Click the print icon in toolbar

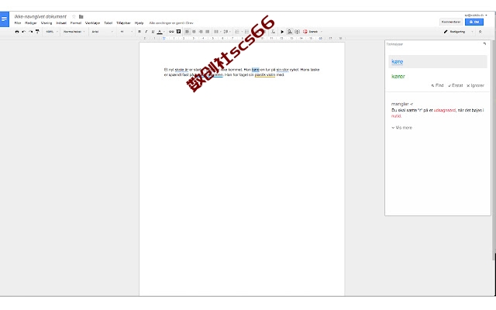(x=17, y=32)
